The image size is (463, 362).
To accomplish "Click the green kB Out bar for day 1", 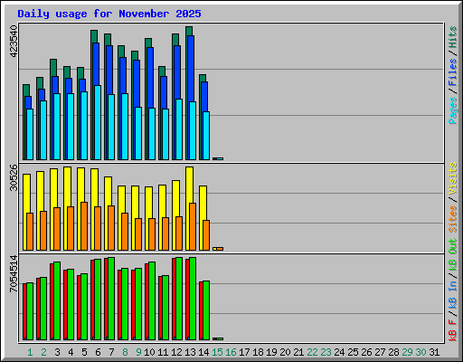I will tap(30, 311).
